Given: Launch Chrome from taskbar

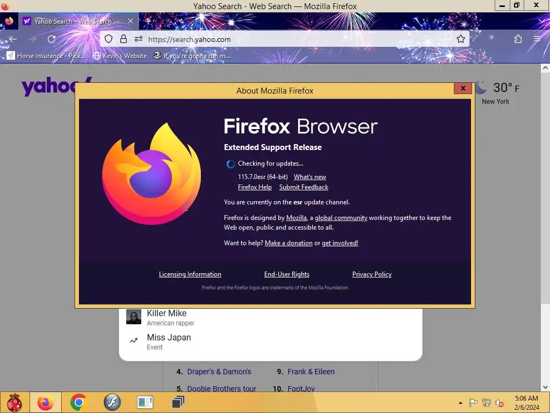Looking at the screenshot, I should [x=78, y=402].
